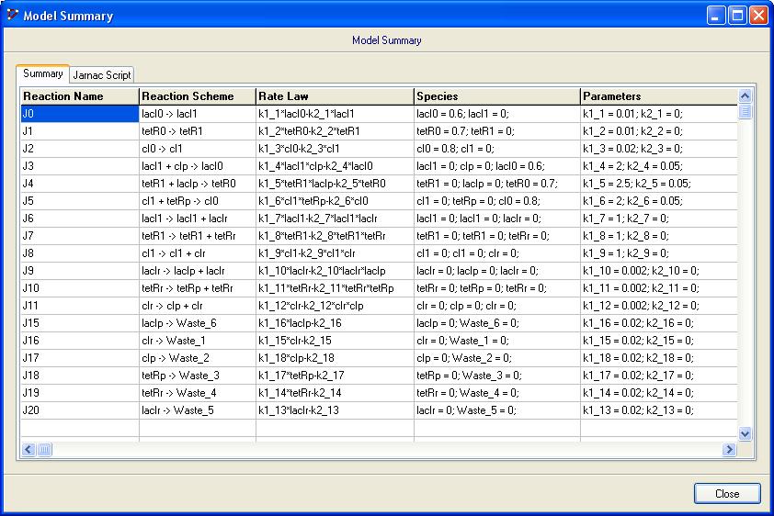Click the Parameters column header
Screen dimensions: 774x516
657,95
